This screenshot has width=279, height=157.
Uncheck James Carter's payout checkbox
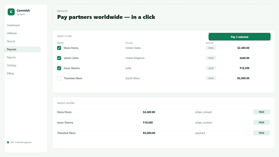[x=59, y=58]
